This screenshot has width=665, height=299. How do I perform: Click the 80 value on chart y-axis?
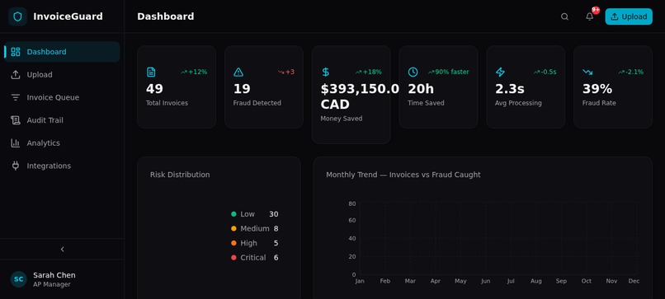[x=352, y=203]
